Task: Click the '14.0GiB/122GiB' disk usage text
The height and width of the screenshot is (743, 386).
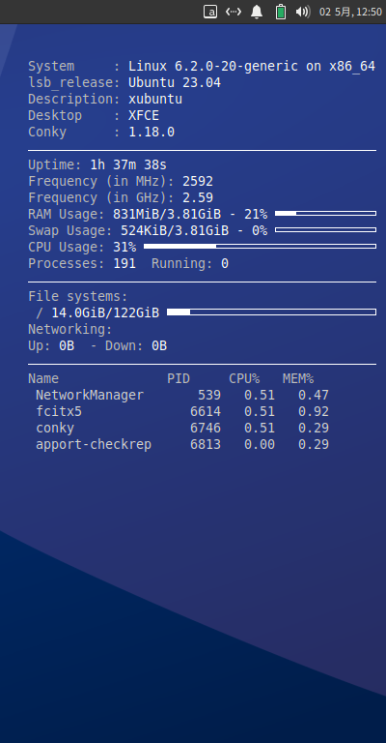Action: click(x=105, y=312)
